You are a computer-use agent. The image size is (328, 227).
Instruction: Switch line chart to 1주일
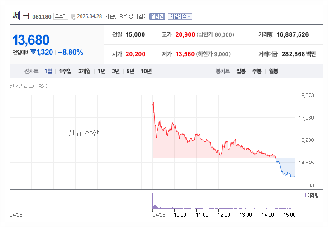click(65, 71)
